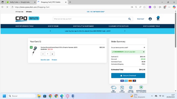Click the CPO Outlets logo

click(x=27, y=19)
